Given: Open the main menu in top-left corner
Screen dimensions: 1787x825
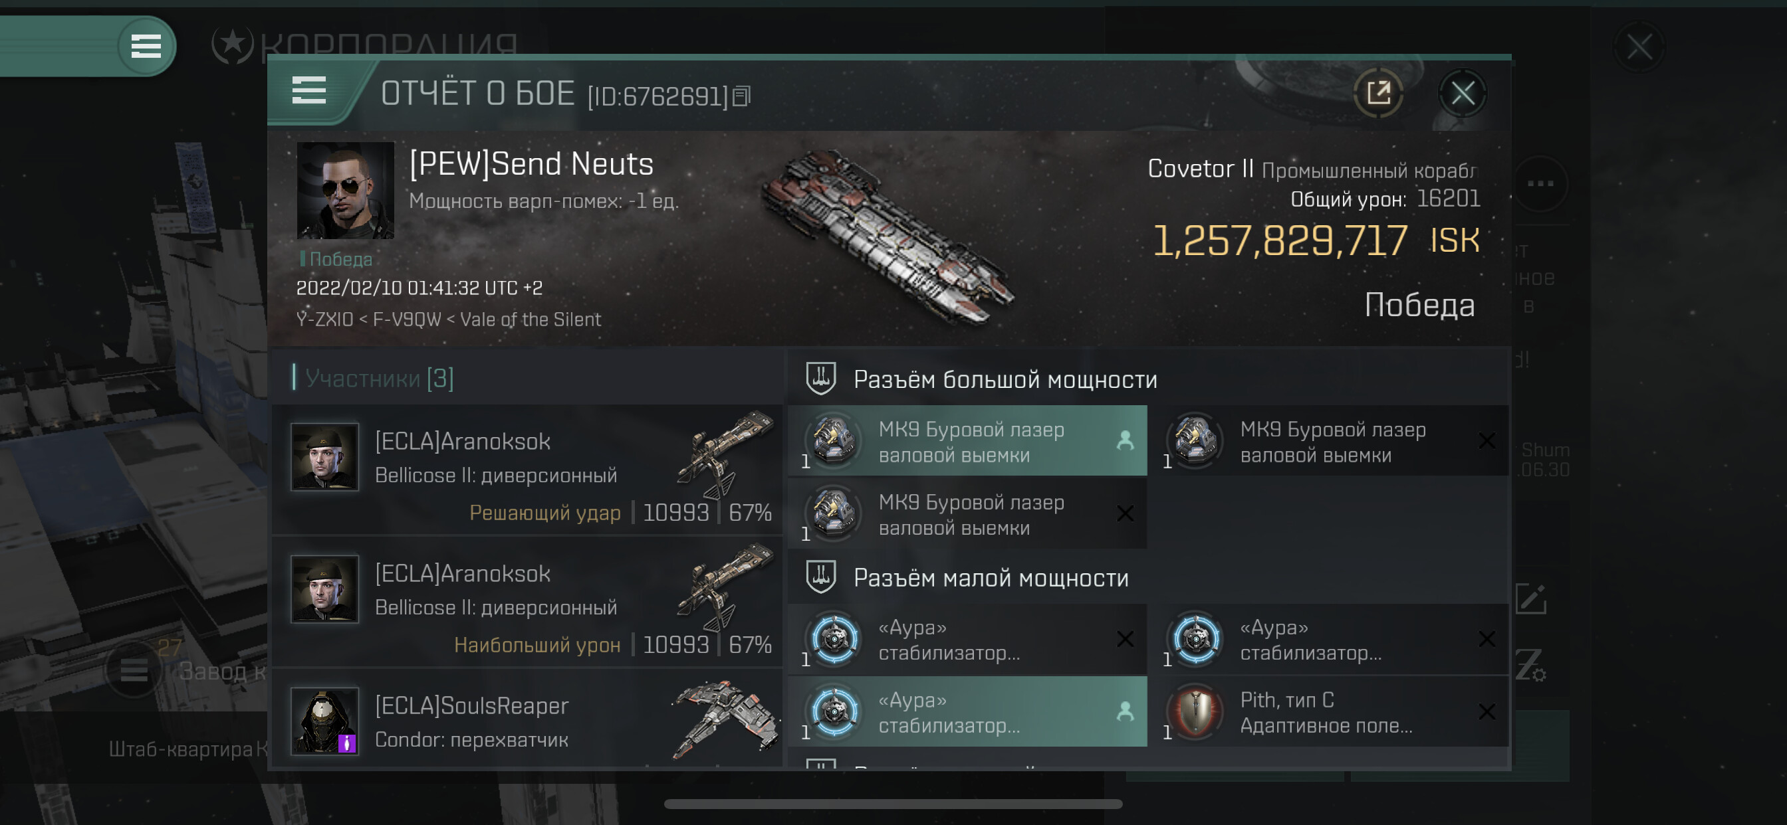Looking at the screenshot, I should [146, 46].
